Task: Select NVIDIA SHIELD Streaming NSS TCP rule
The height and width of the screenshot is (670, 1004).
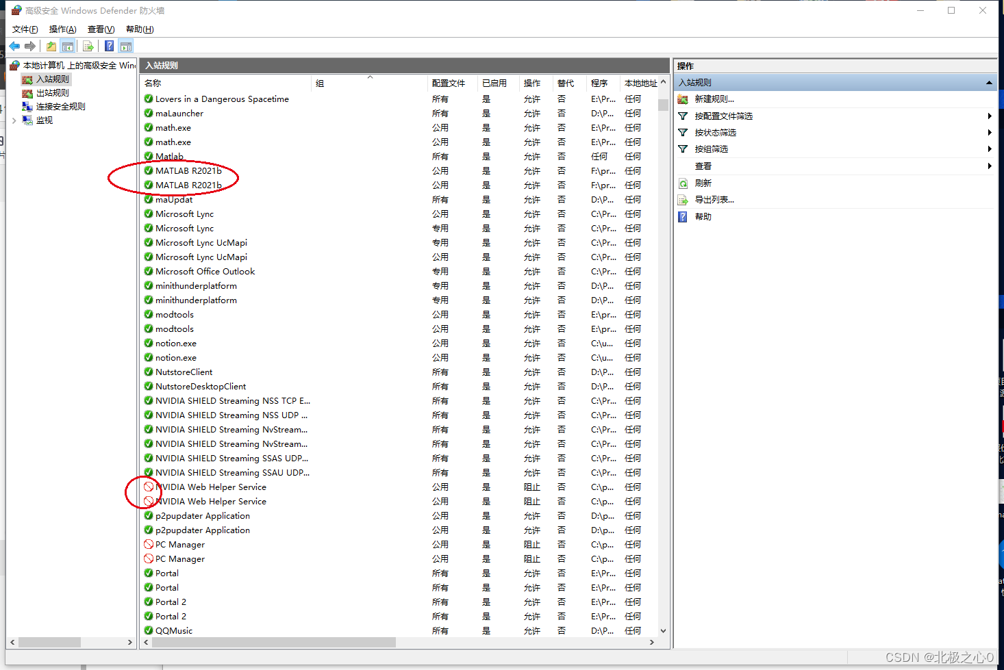Action: click(399, 401)
